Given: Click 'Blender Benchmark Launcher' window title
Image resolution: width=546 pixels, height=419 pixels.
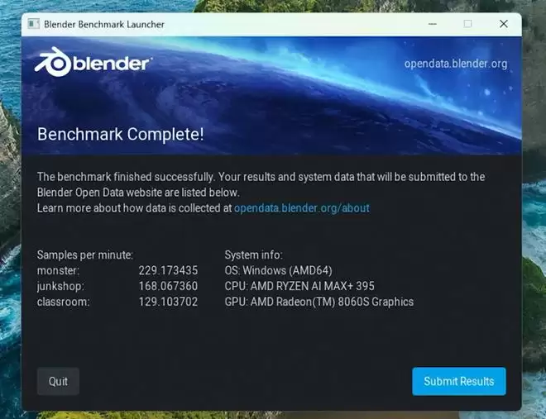Looking at the screenshot, I should 104,24.
